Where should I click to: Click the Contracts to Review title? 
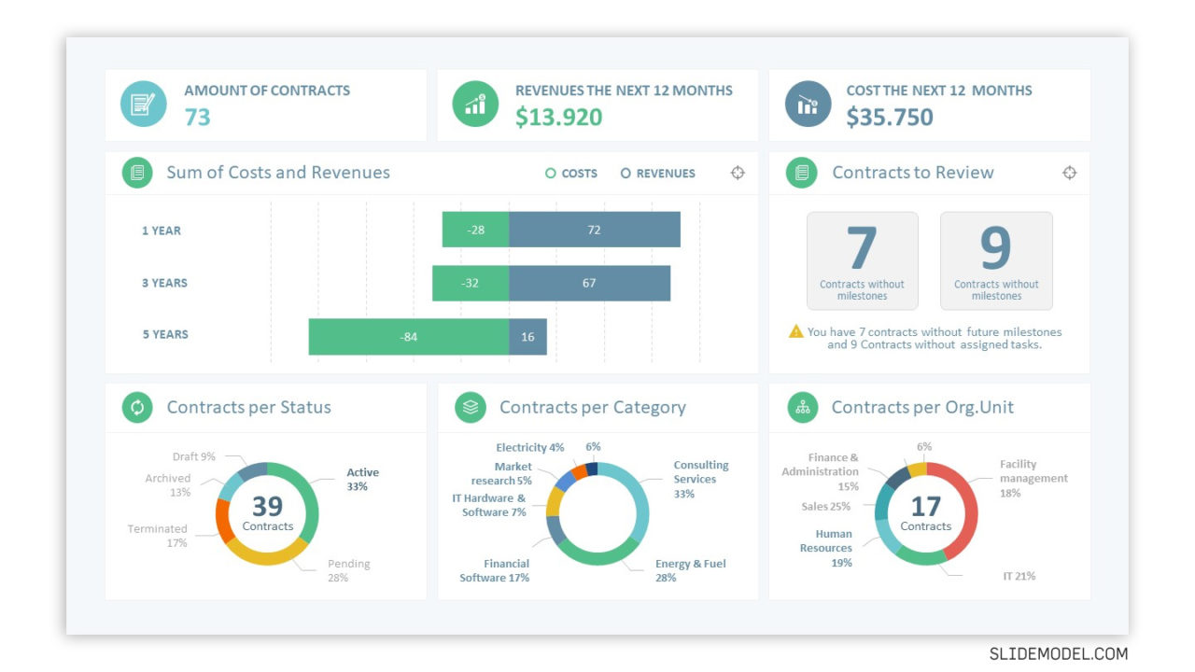click(x=913, y=173)
